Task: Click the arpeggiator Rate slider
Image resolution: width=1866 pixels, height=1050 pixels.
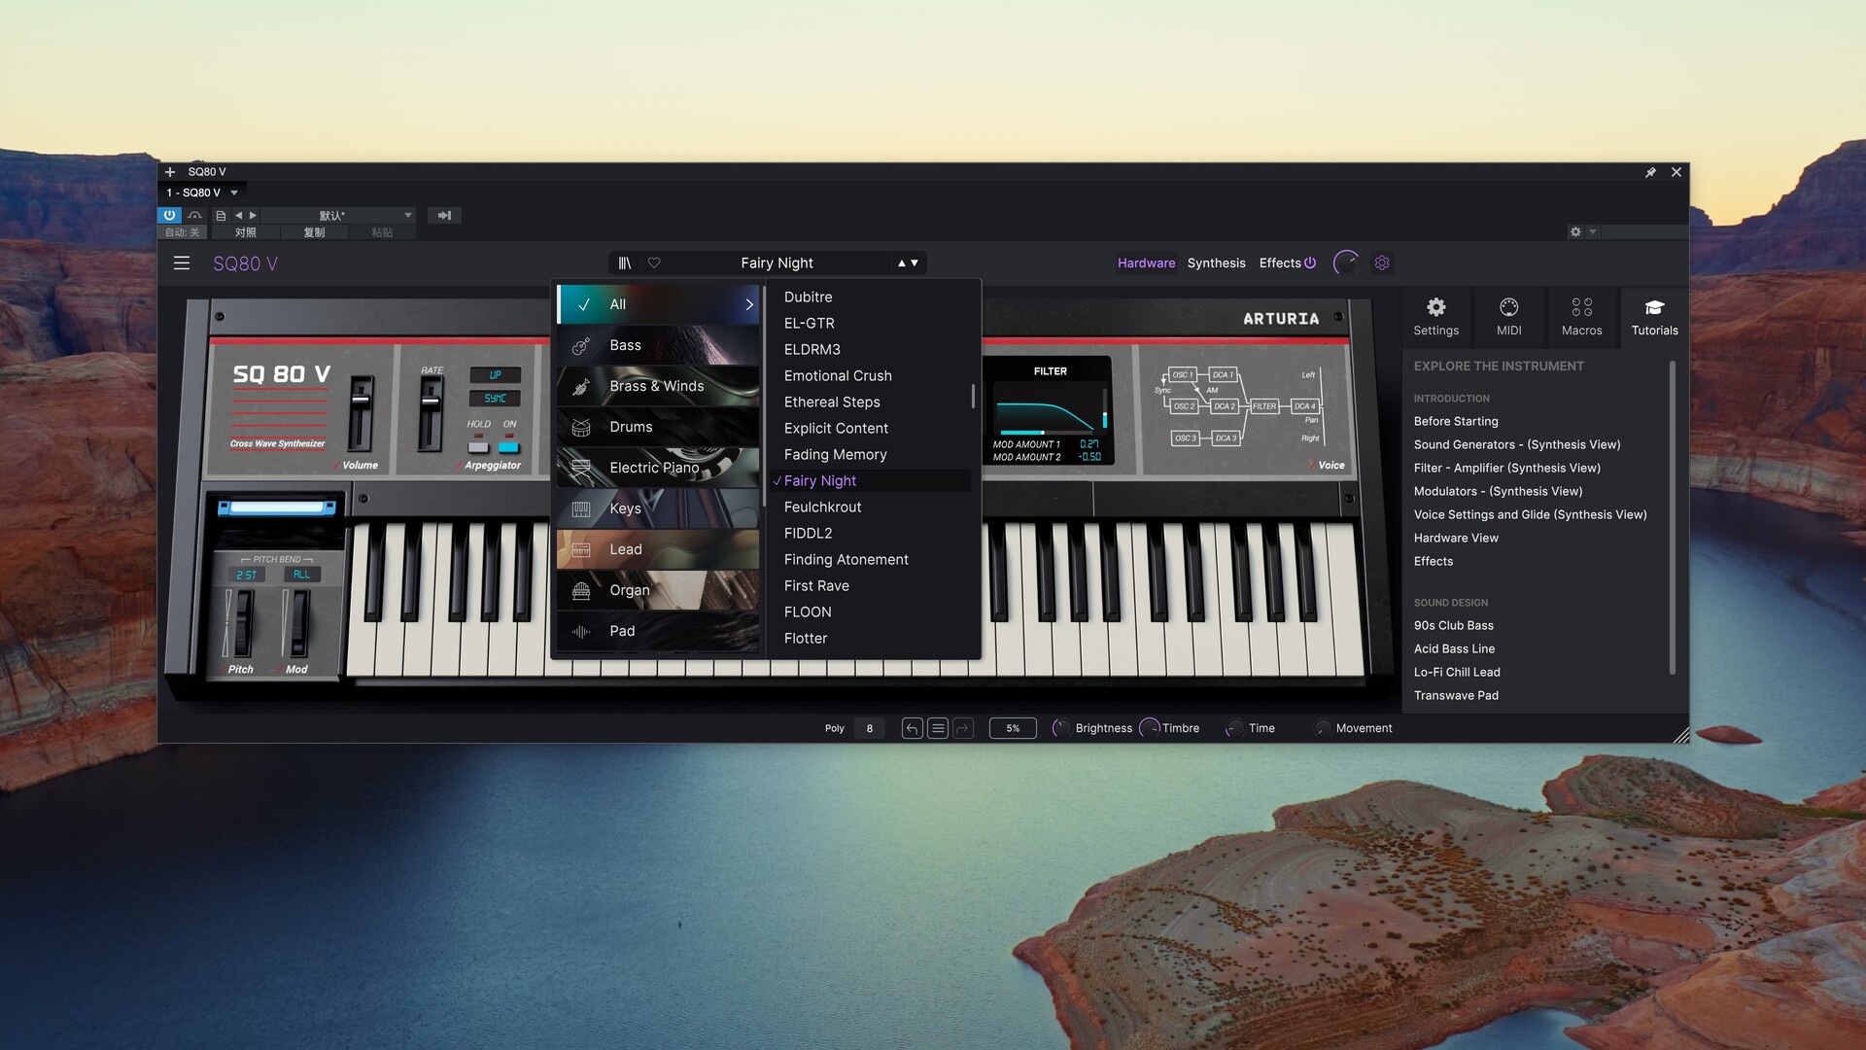Action: click(x=430, y=414)
